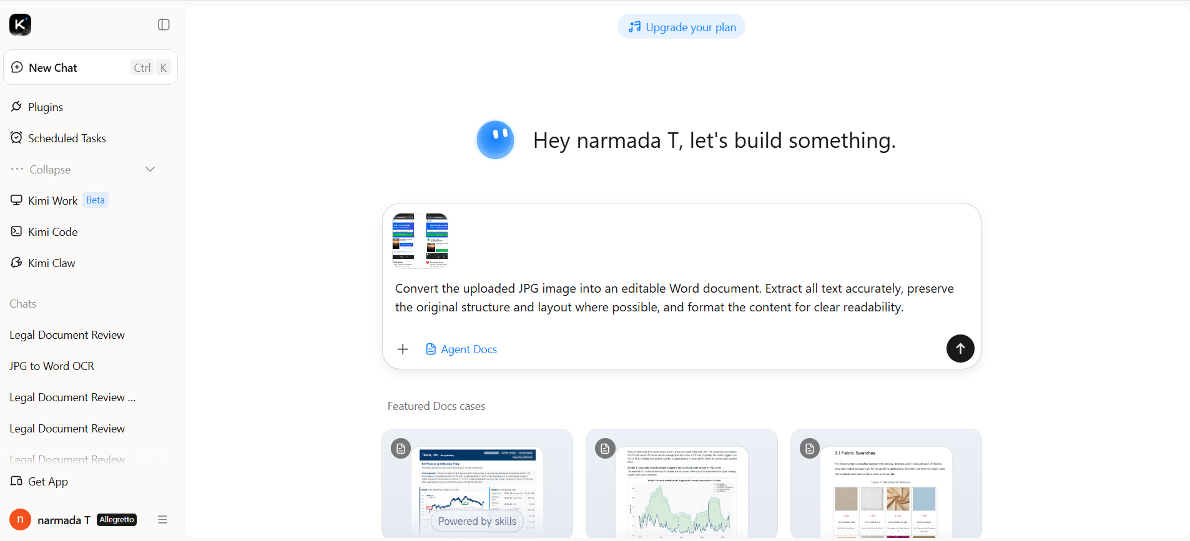
Task: Click the Agent Docs document icon
Action: coord(431,349)
